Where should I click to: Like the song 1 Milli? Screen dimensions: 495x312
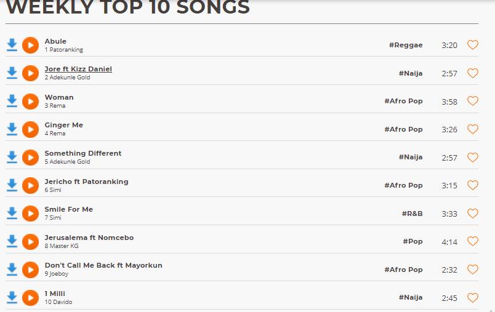(473, 298)
